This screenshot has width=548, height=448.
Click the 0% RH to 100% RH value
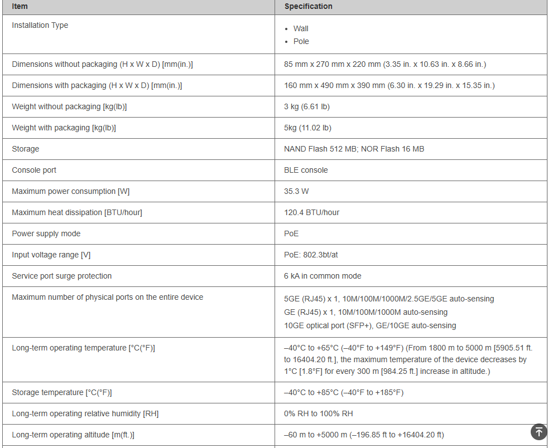point(318,414)
